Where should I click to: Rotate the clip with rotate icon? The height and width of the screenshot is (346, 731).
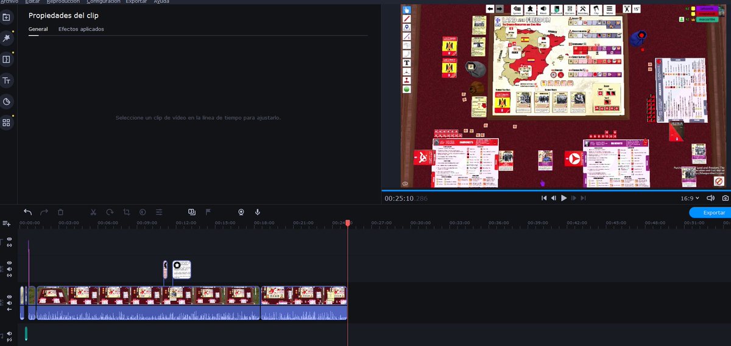110,212
